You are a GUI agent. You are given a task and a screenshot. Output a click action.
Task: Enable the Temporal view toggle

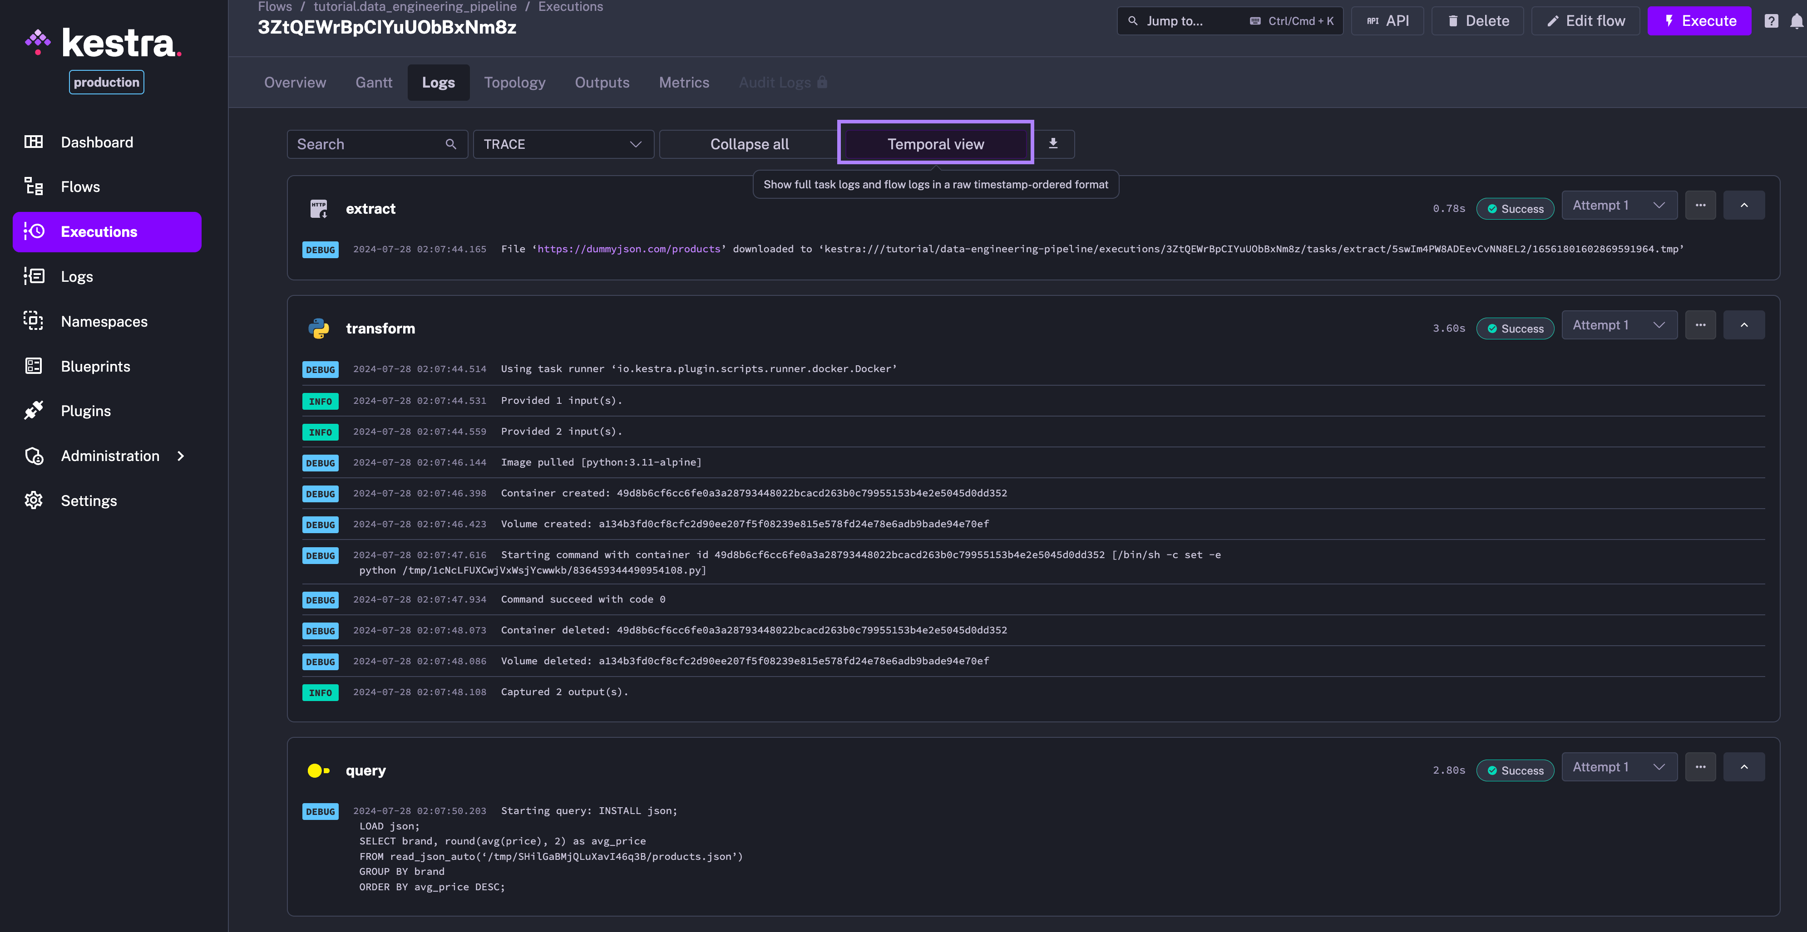coord(935,144)
